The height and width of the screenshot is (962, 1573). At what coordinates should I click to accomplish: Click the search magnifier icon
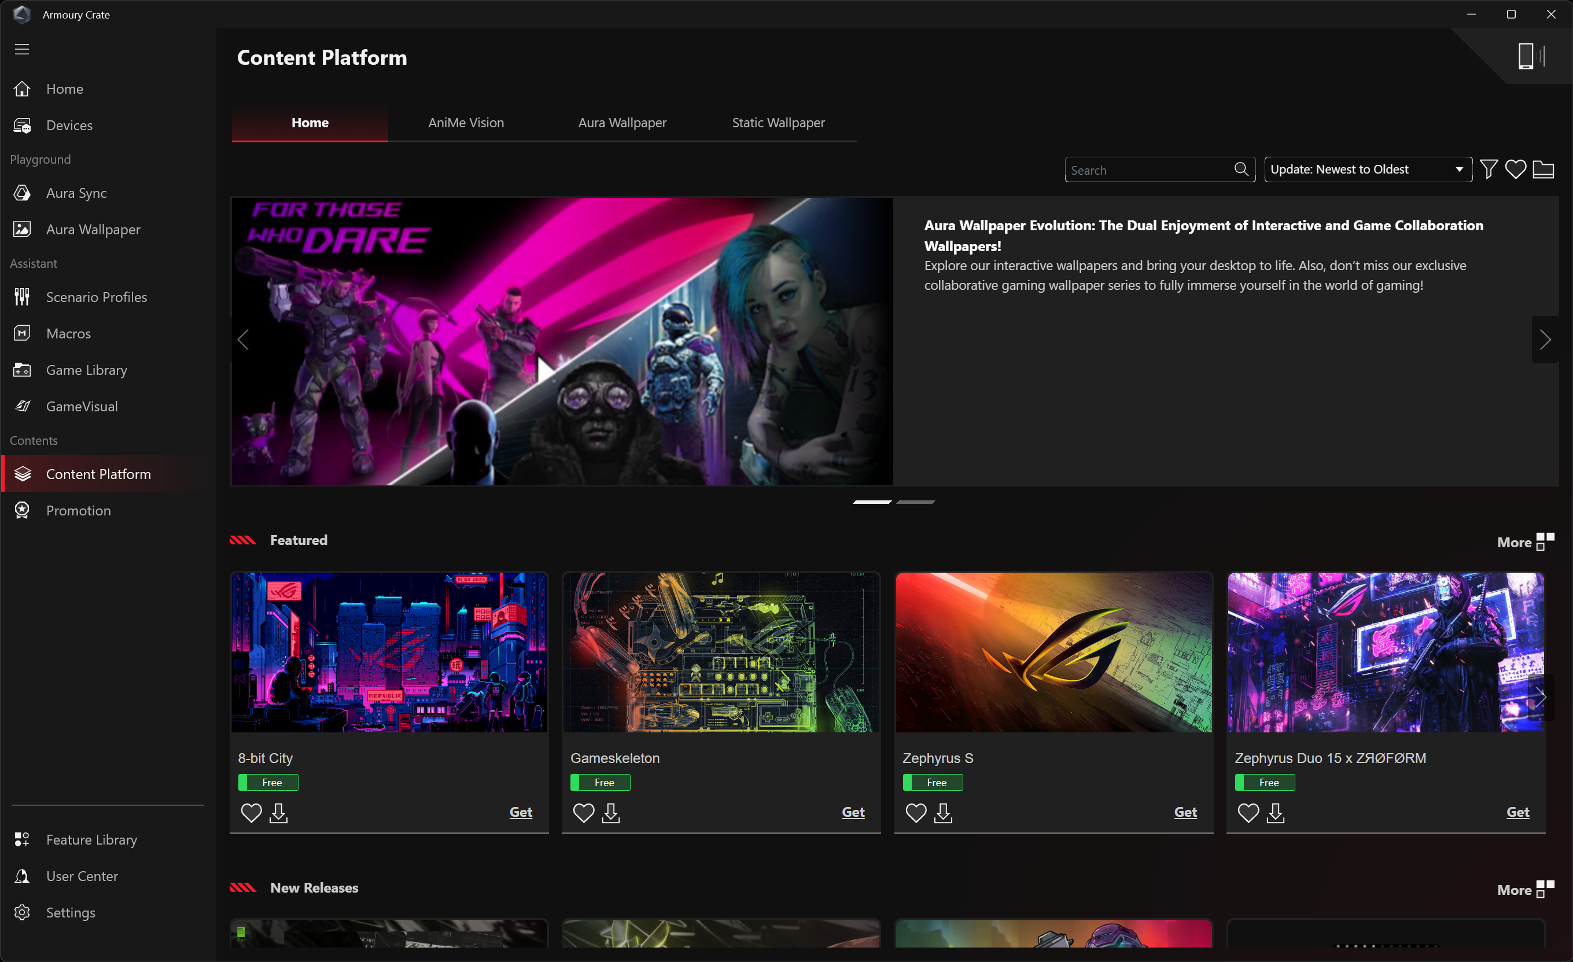(1240, 169)
